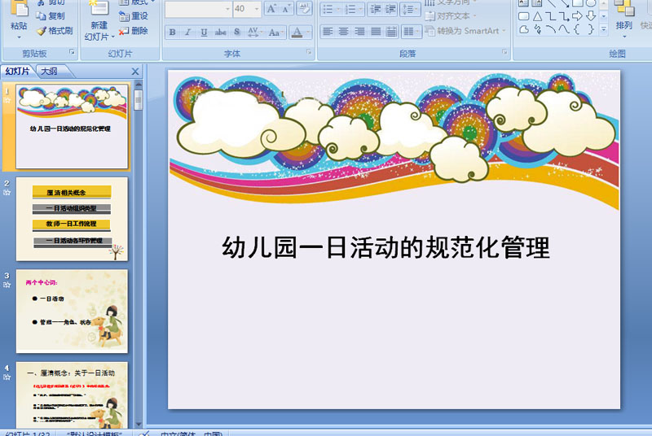The height and width of the screenshot is (436, 652).
Task: Toggle underline formatting
Action: (x=204, y=33)
